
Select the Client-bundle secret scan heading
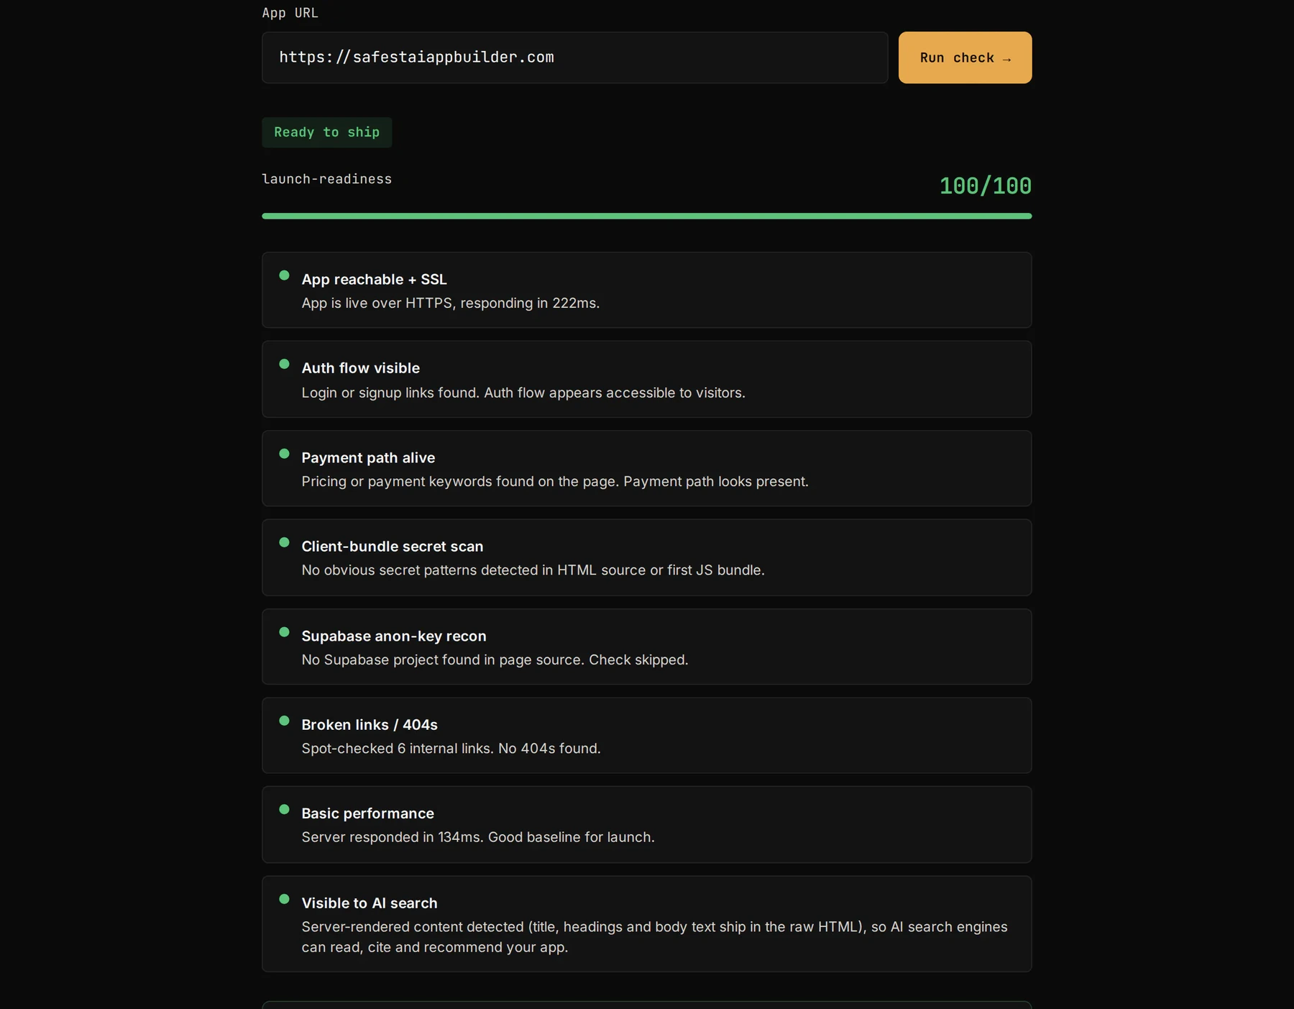pyautogui.click(x=393, y=547)
